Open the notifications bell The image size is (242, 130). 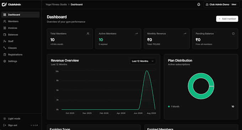coord(199,5)
